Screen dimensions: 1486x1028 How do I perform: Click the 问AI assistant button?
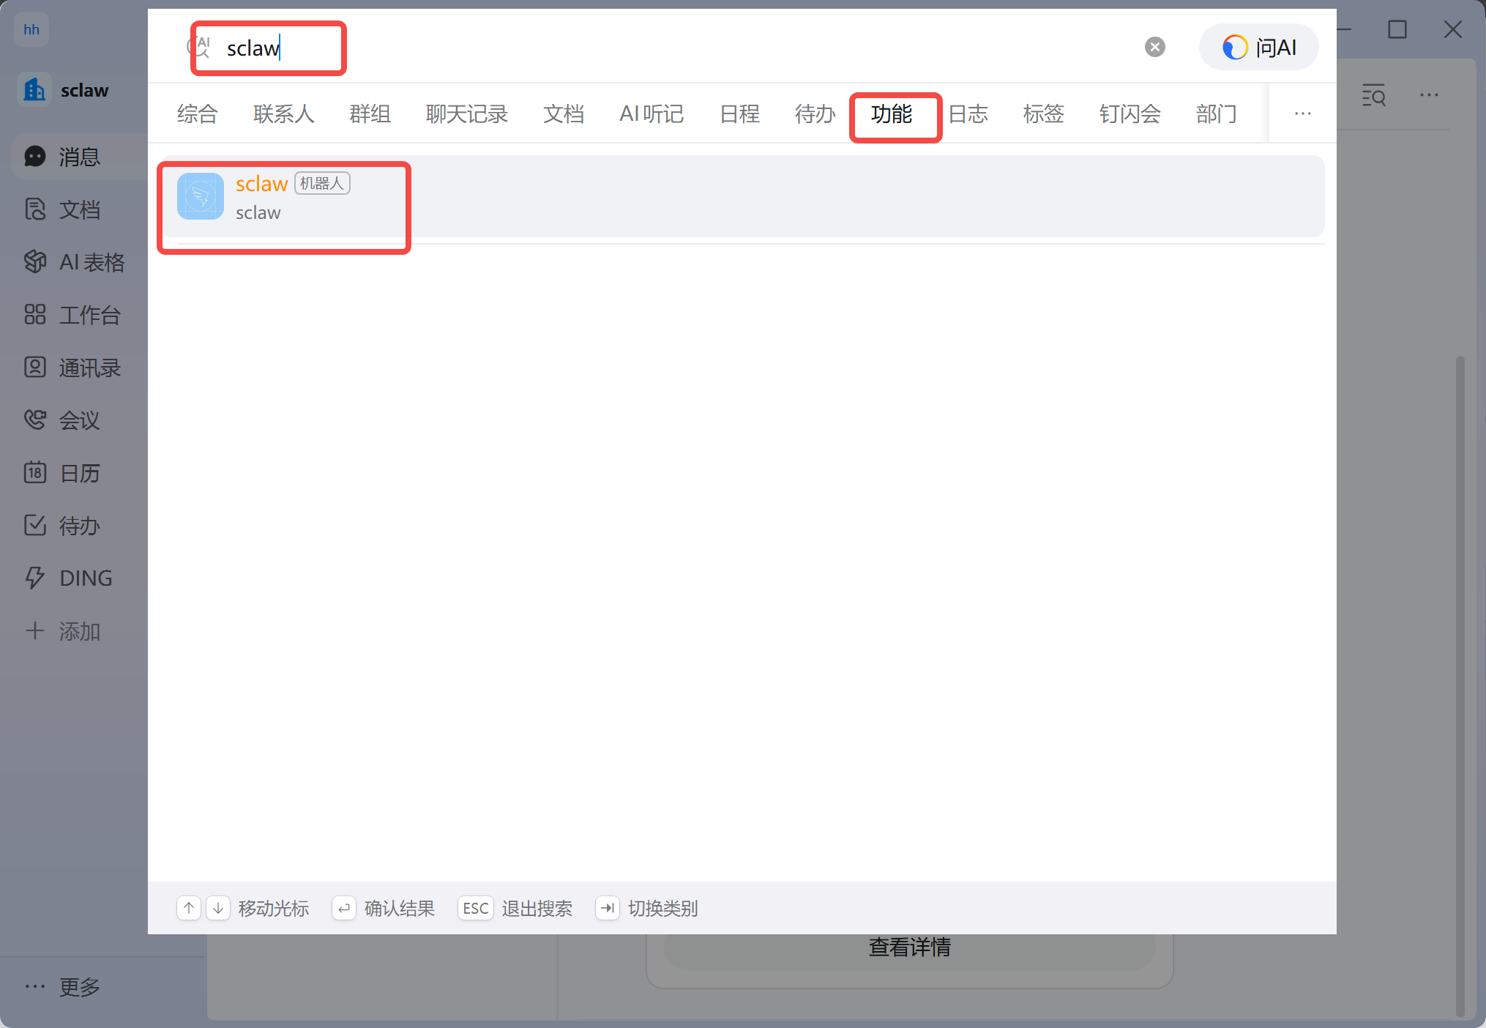(1258, 48)
